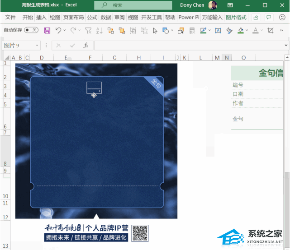This screenshot has width=290, height=250.
Task: Click the Redo arrow icon
Action: (x=73, y=30)
